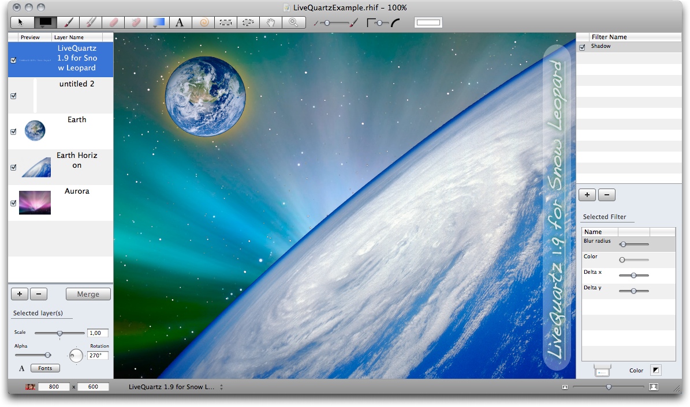The image size is (690, 407).
Task: Click the large zoom-in portrait icon
Action: coord(654,387)
